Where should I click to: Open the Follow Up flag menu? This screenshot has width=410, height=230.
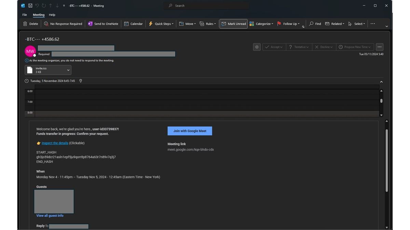[288, 24]
